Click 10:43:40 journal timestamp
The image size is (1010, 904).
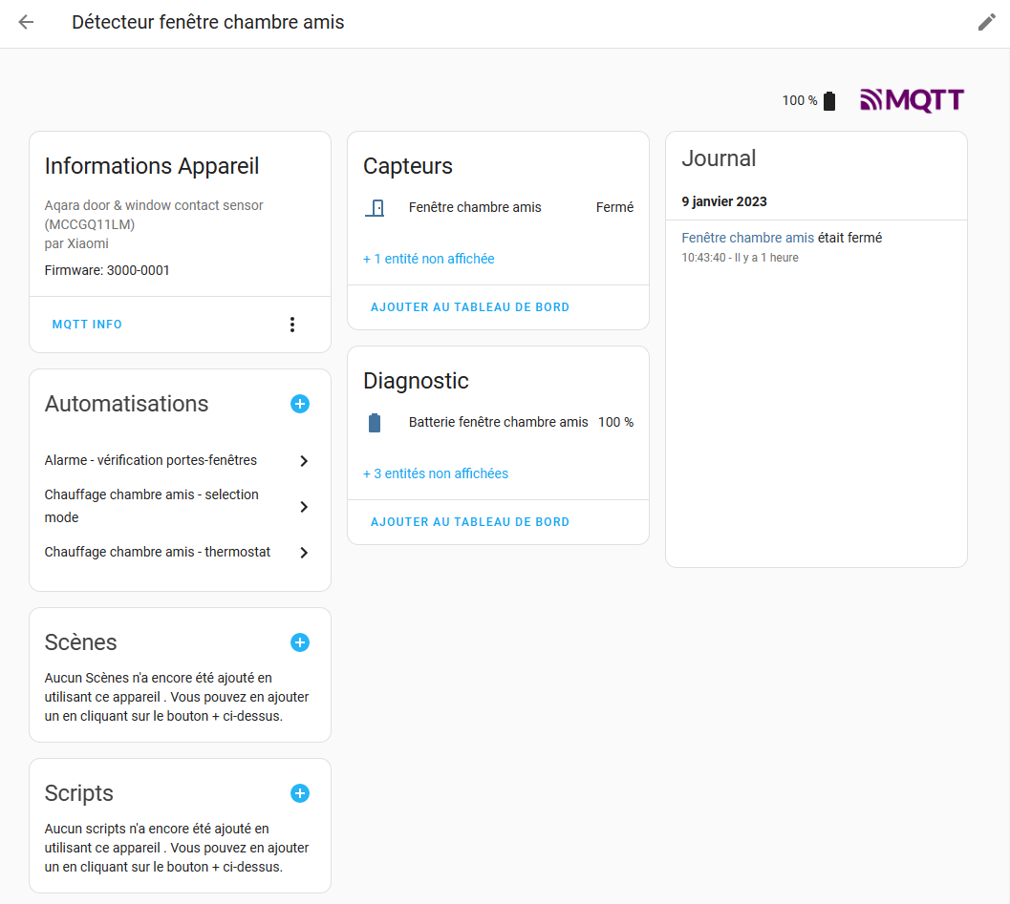click(x=703, y=258)
